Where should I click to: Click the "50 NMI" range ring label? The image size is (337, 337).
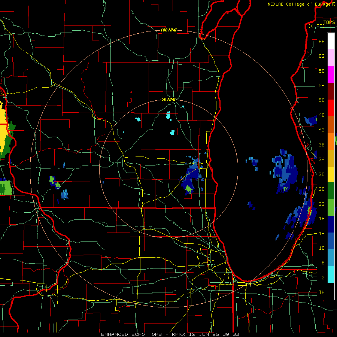coord(168,99)
